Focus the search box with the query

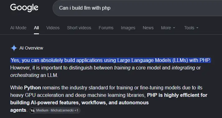point(137,8)
